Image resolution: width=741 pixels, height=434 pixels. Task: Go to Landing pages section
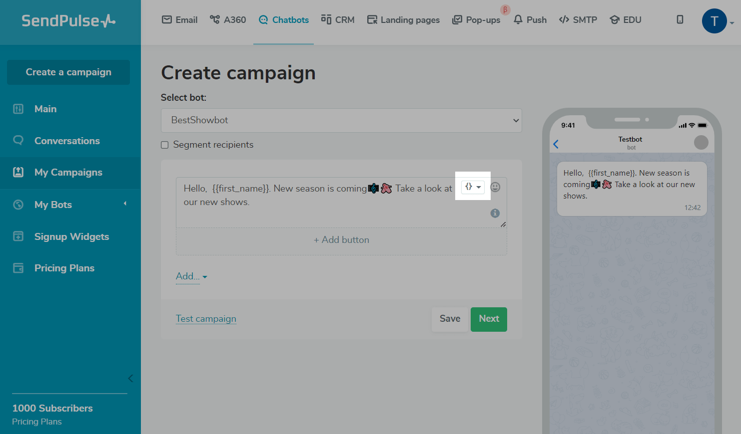403,20
